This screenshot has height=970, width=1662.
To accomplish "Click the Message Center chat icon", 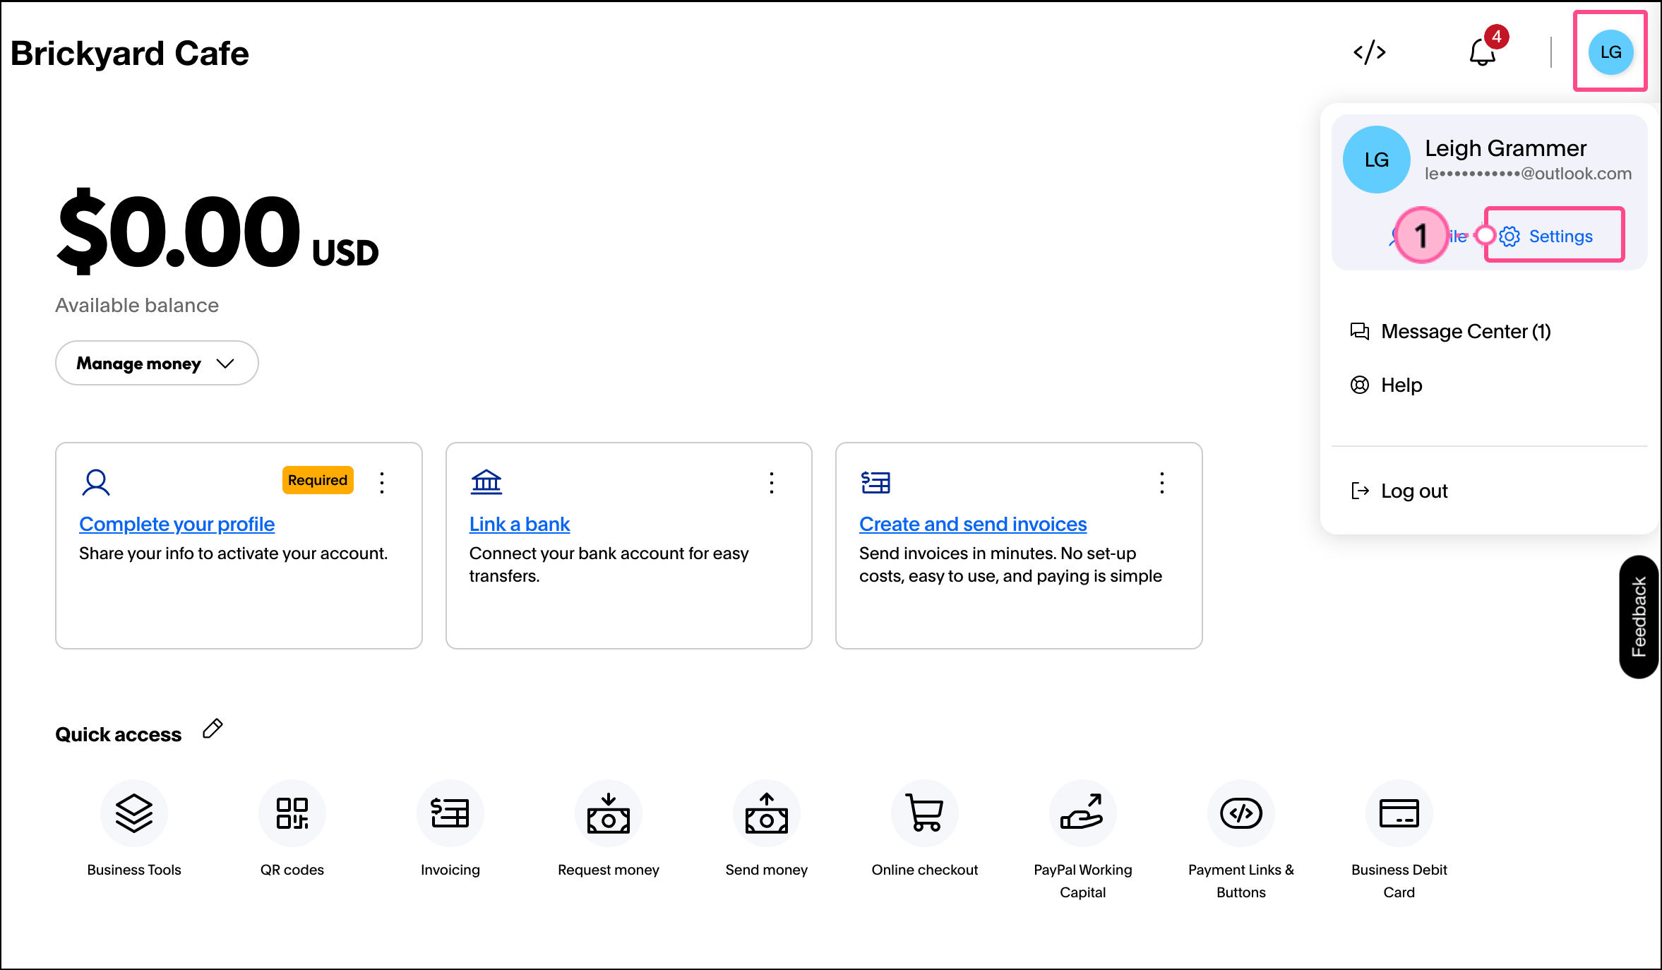I will (x=1359, y=331).
